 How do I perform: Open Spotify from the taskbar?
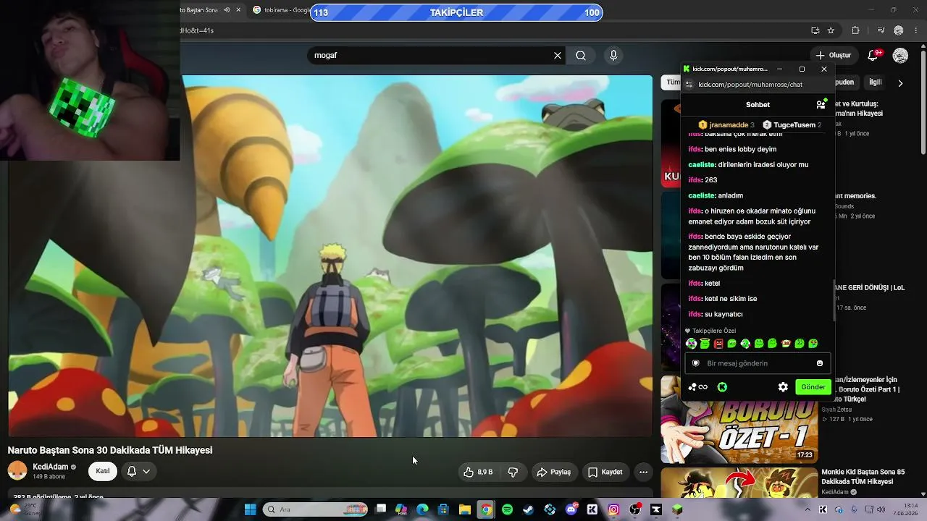tap(507, 509)
